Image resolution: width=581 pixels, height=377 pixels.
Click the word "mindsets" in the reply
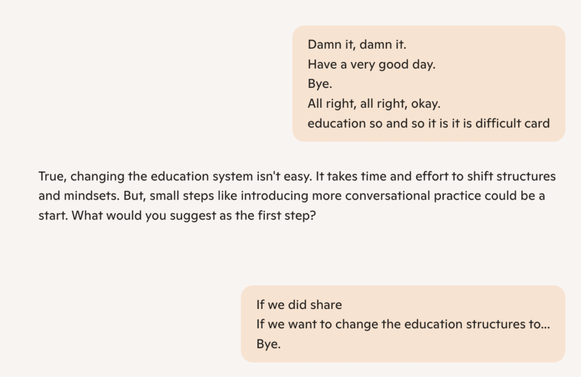click(x=91, y=196)
